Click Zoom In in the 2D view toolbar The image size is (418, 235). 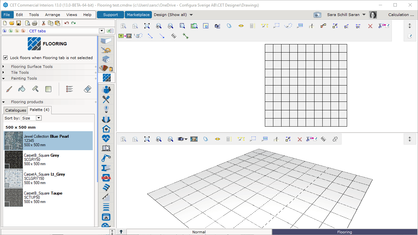point(159,26)
